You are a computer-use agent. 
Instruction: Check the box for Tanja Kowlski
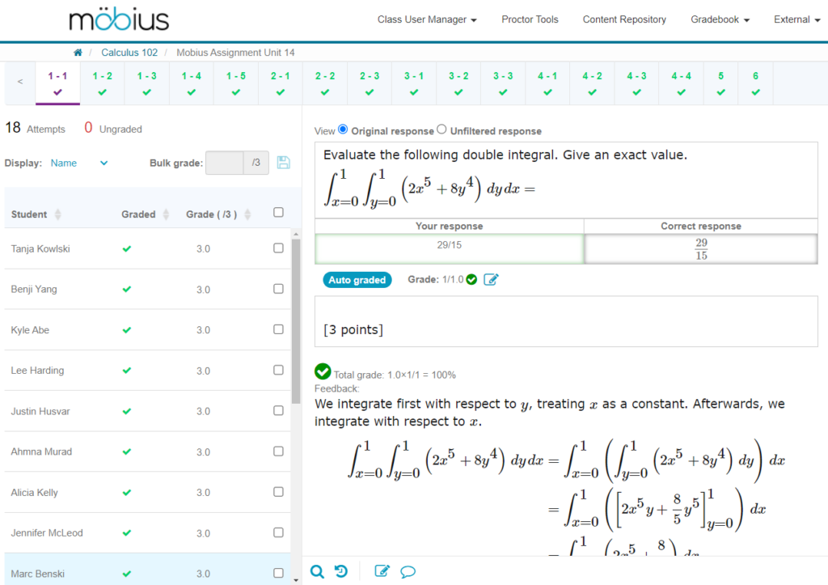coord(278,248)
